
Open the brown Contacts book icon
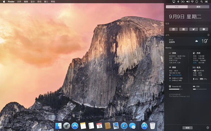[x=108, y=126]
